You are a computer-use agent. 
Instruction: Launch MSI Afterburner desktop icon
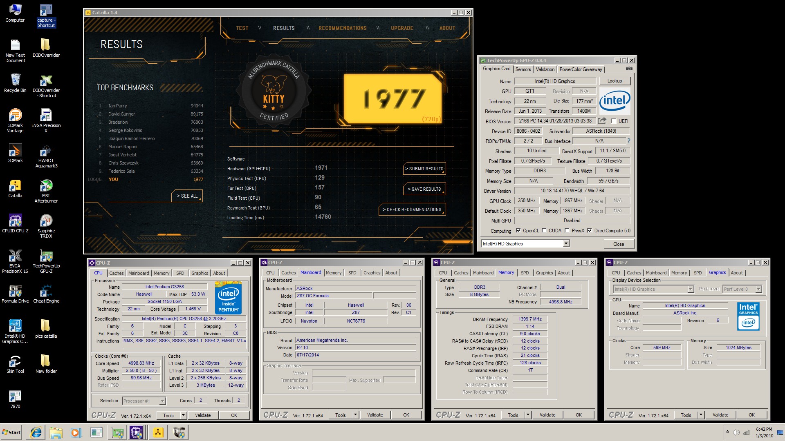46,191
